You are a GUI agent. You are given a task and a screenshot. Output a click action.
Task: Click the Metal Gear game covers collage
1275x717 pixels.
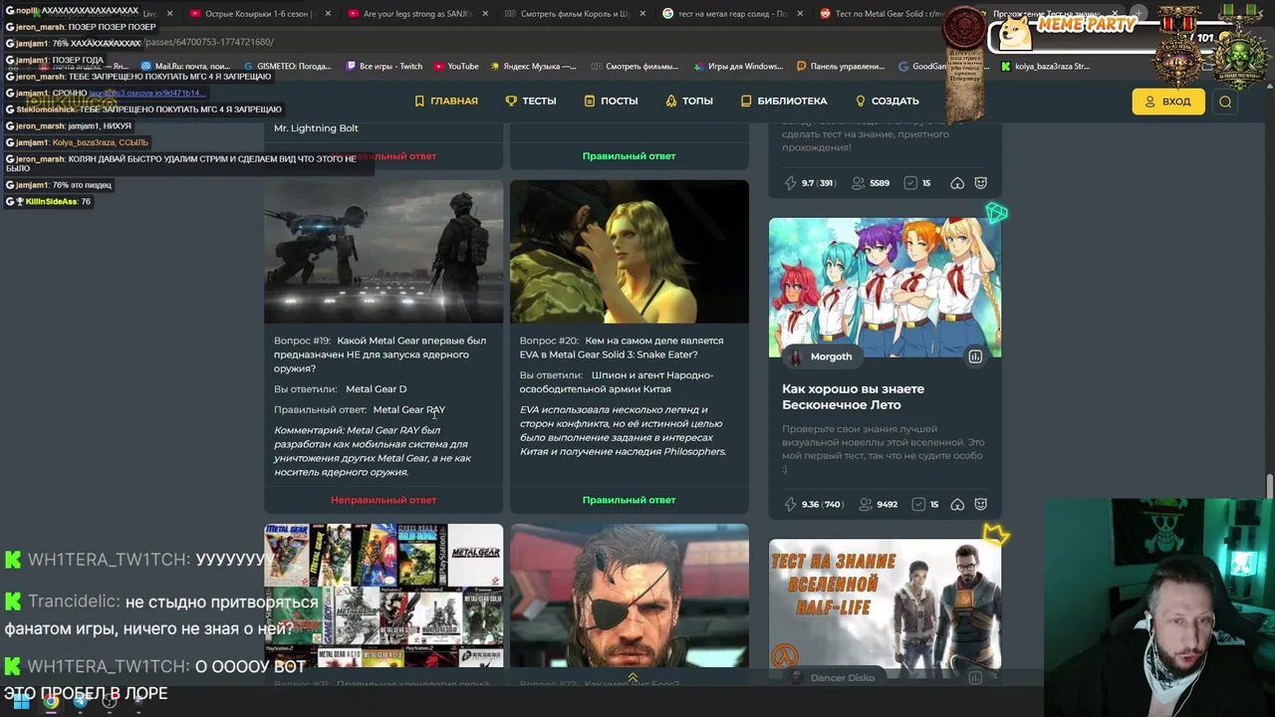point(383,596)
